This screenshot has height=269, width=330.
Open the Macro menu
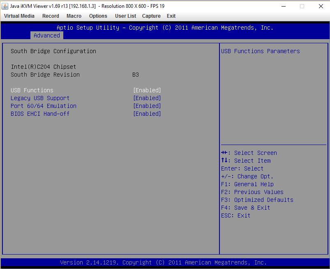click(74, 16)
